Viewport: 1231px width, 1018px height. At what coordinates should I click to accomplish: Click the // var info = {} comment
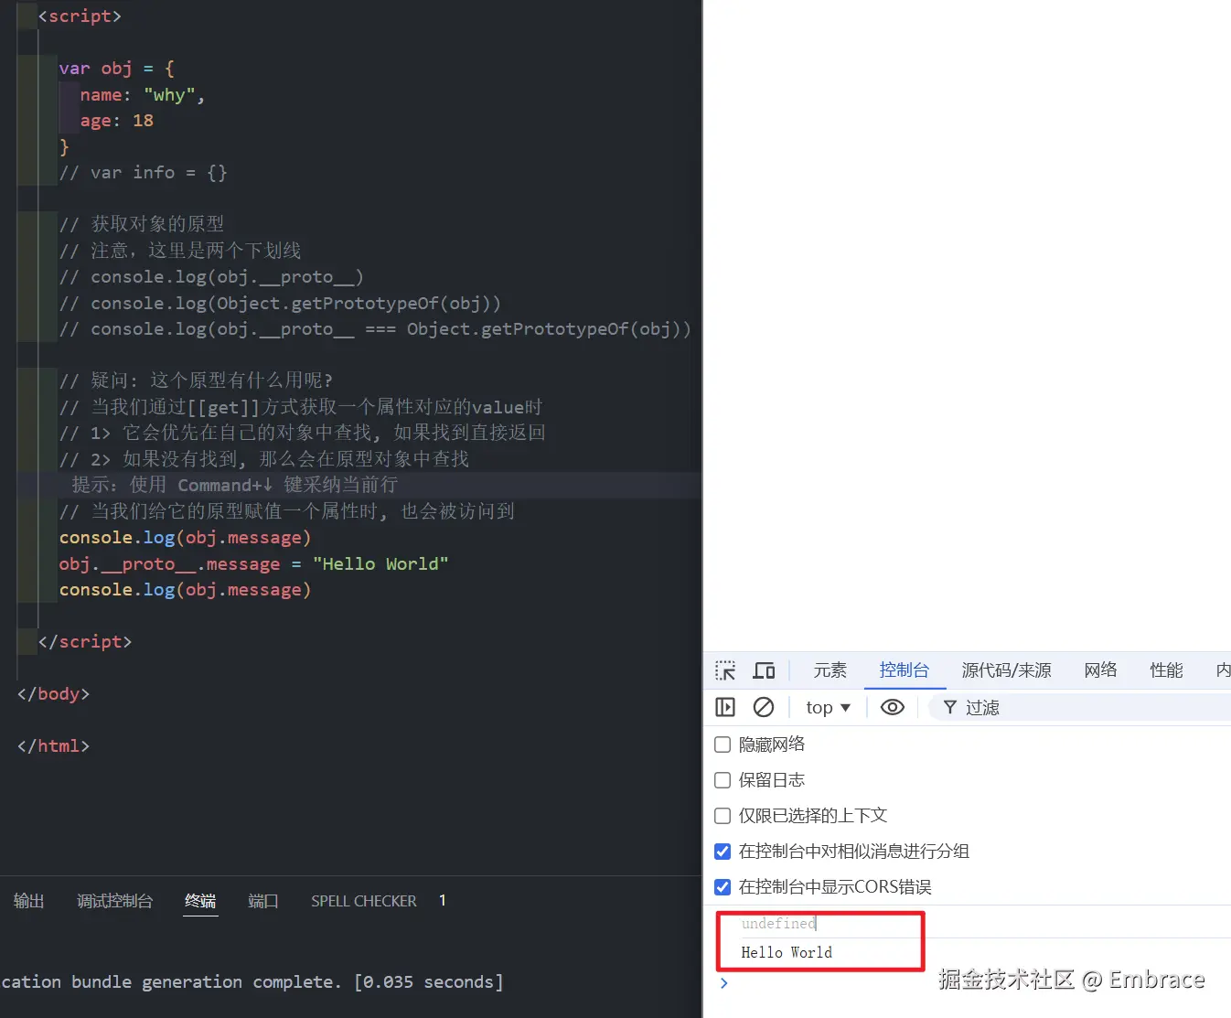pyautogui.click(x=144, y=173)
